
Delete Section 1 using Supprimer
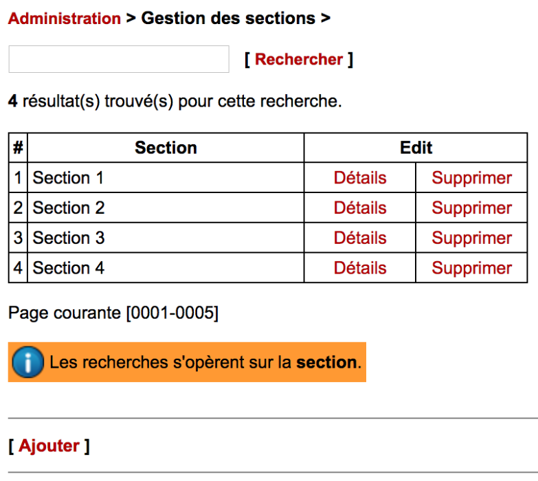[x=471, y=178]
